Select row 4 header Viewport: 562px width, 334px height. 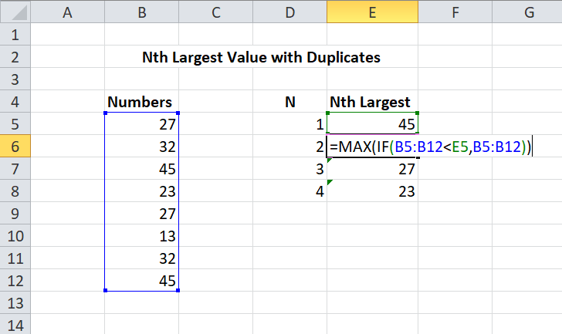pyautogui.click(x=15, y=101)
